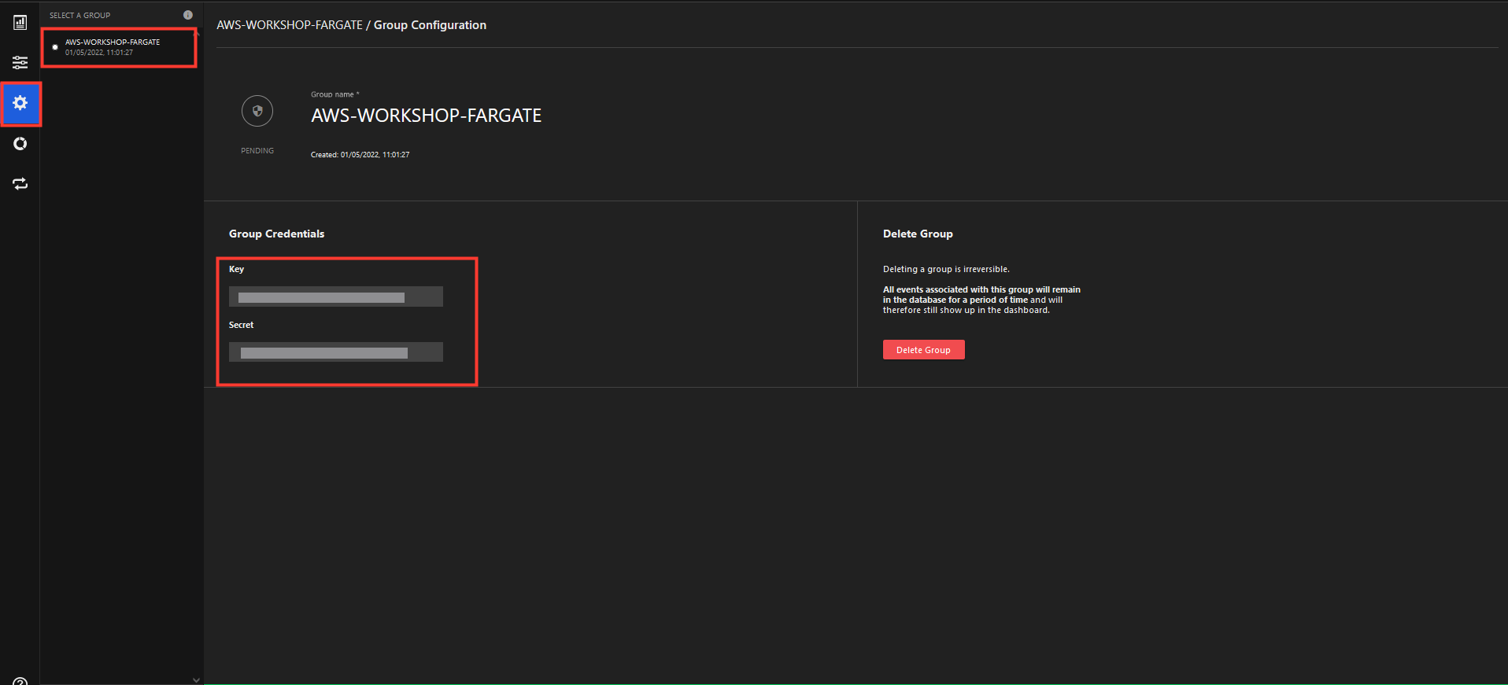Click the Delete Group button
The image size is (1508, 685).
(924, 350)
